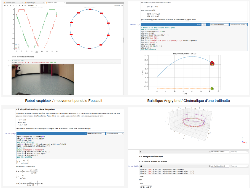Image resolution: width=250 pixels, height=188 pixels.
Task: Click the robot camera video stream
Action: [x=42, y=80]
